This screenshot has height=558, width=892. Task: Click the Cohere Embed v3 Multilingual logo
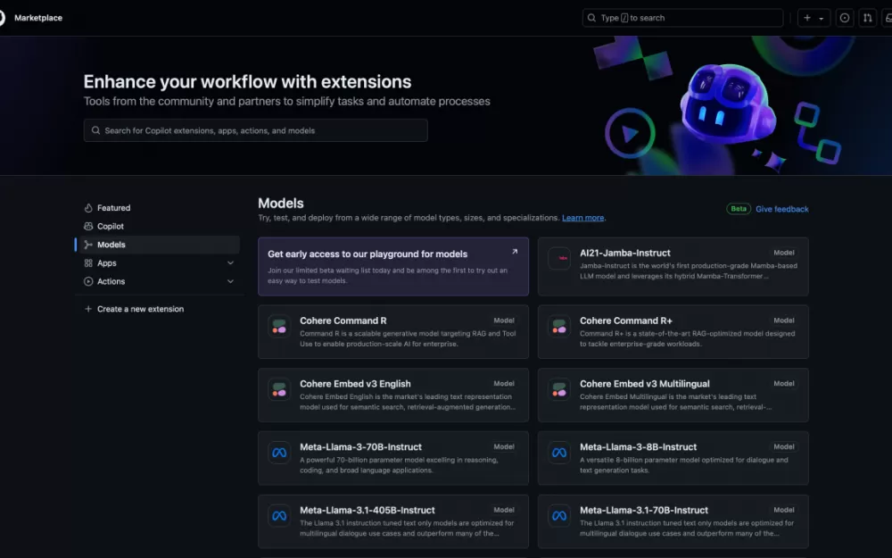tap(559, 390)
